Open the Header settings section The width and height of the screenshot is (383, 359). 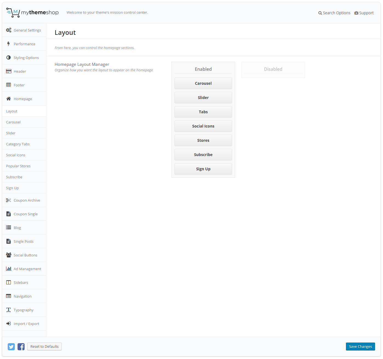(x=20, y=71)
